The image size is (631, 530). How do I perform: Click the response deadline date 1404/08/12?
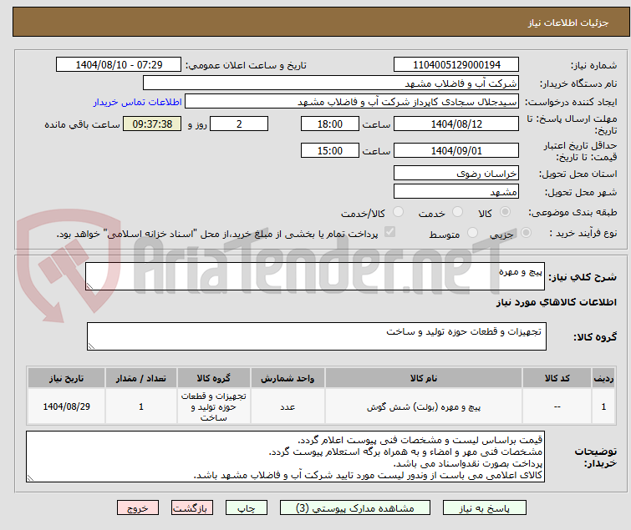point(456,124)
